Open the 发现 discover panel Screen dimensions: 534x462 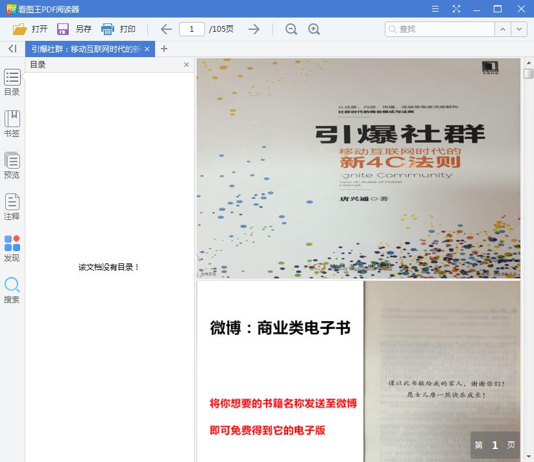(x=12, y=249)
